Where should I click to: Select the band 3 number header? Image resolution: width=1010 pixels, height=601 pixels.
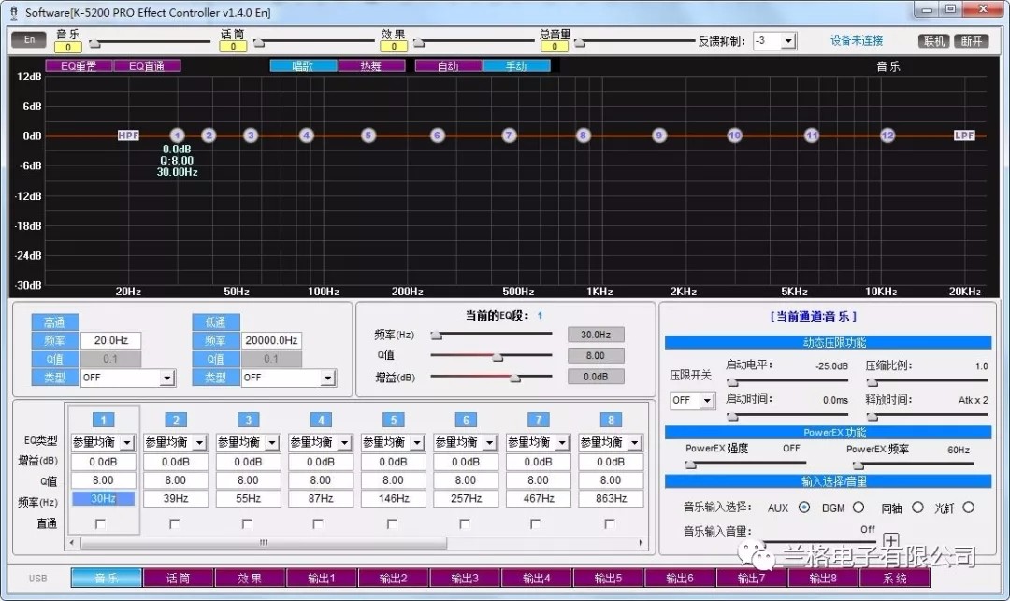click(x=248, y=420)
